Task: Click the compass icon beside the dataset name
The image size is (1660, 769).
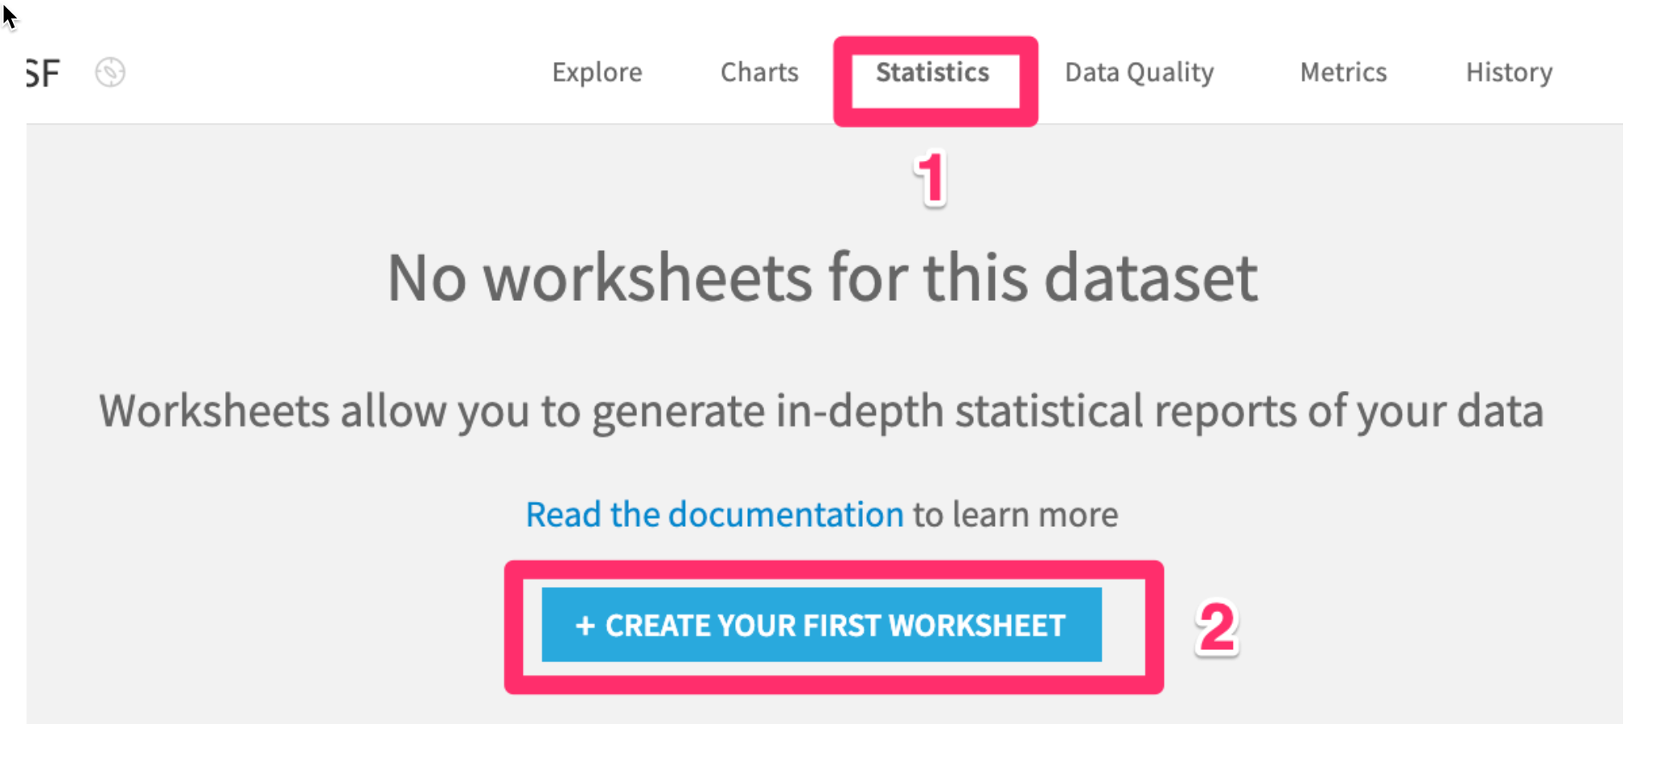Action: pyautogui.click(x=110, y=72)
